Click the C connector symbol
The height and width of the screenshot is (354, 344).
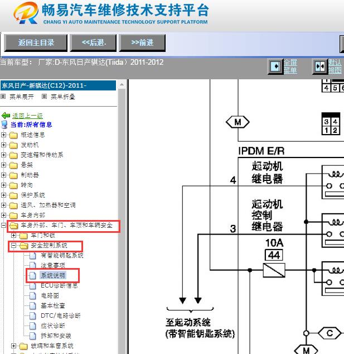[x=330, y=333]
